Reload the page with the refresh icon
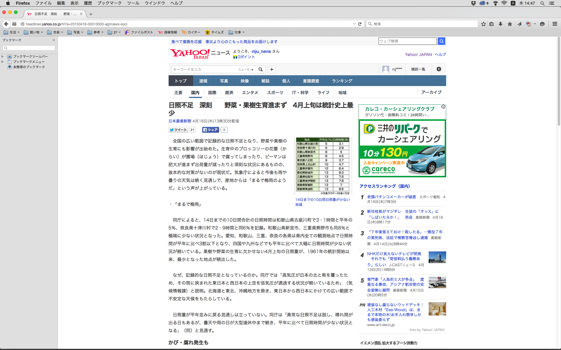 360,24
